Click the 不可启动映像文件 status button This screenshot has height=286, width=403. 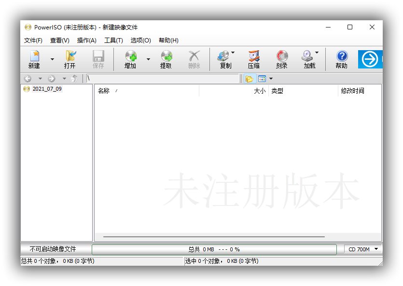pos(53,249)
